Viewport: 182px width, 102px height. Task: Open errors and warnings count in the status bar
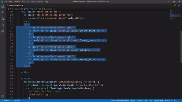[17, 101]
